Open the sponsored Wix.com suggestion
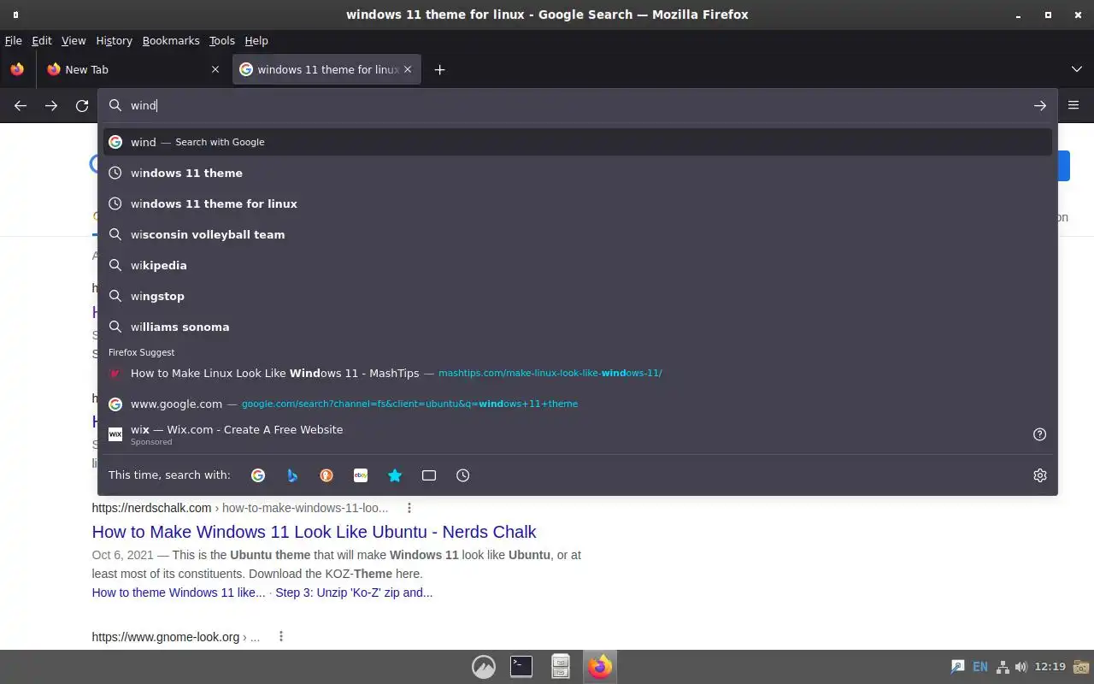The image size is (1094, 684). click(x=564, y=434)
